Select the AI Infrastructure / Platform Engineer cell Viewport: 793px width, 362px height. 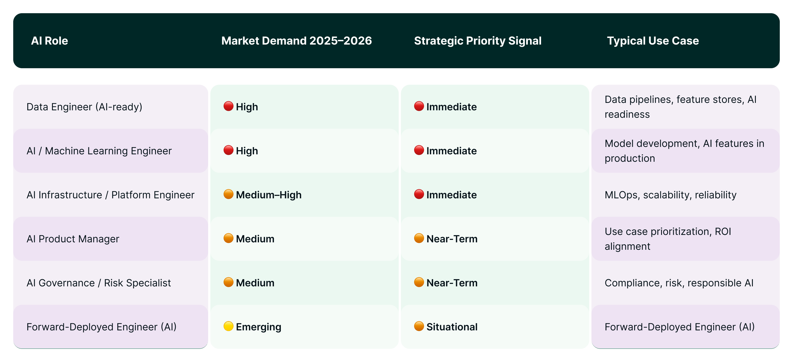click(x=110, y=195)
